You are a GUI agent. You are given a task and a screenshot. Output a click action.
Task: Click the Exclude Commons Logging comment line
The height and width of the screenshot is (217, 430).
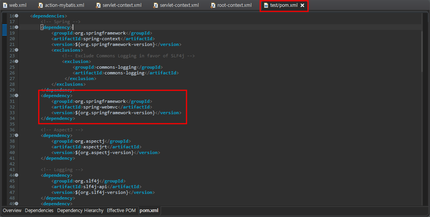(128, 56)
